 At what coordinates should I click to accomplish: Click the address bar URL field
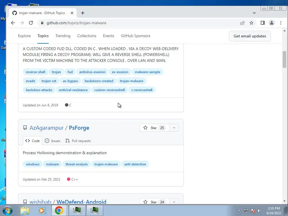138,23
